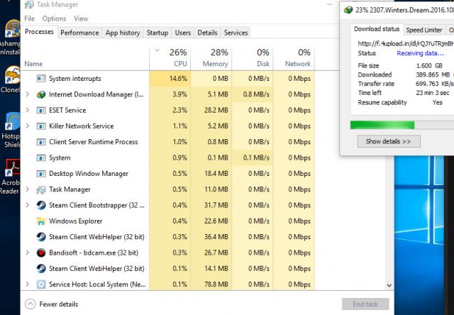Click the Windows Explorer folder icon
Image resolution: width=454 pixels, height=315 pixels.
pos(41,221)
